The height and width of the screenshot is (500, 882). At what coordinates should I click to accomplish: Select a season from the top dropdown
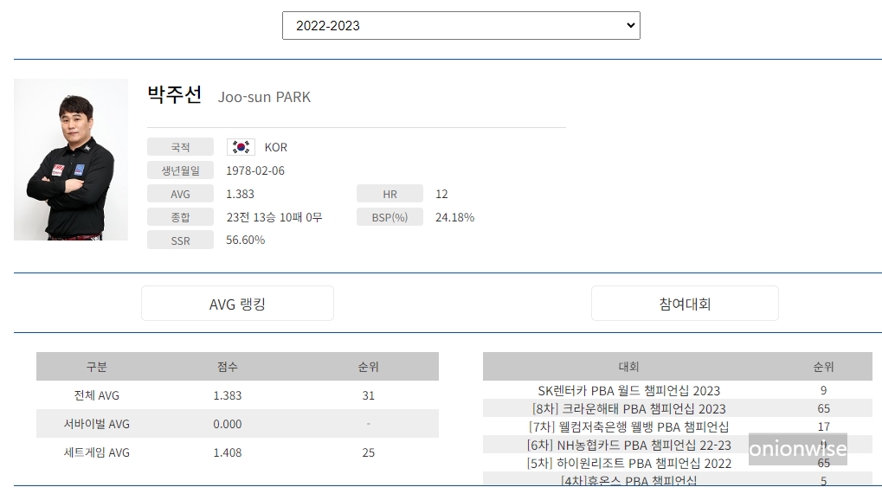point(460,25)
